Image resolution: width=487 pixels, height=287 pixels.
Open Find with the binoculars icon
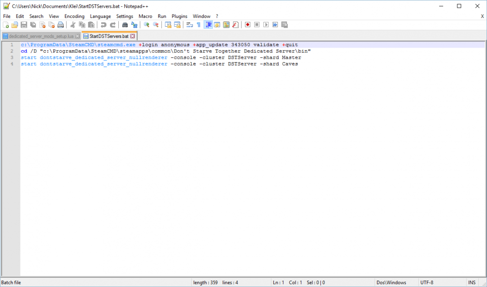coord(125,25)
